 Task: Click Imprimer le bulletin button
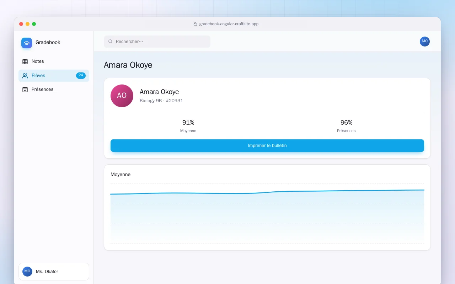tap(267, 146)
